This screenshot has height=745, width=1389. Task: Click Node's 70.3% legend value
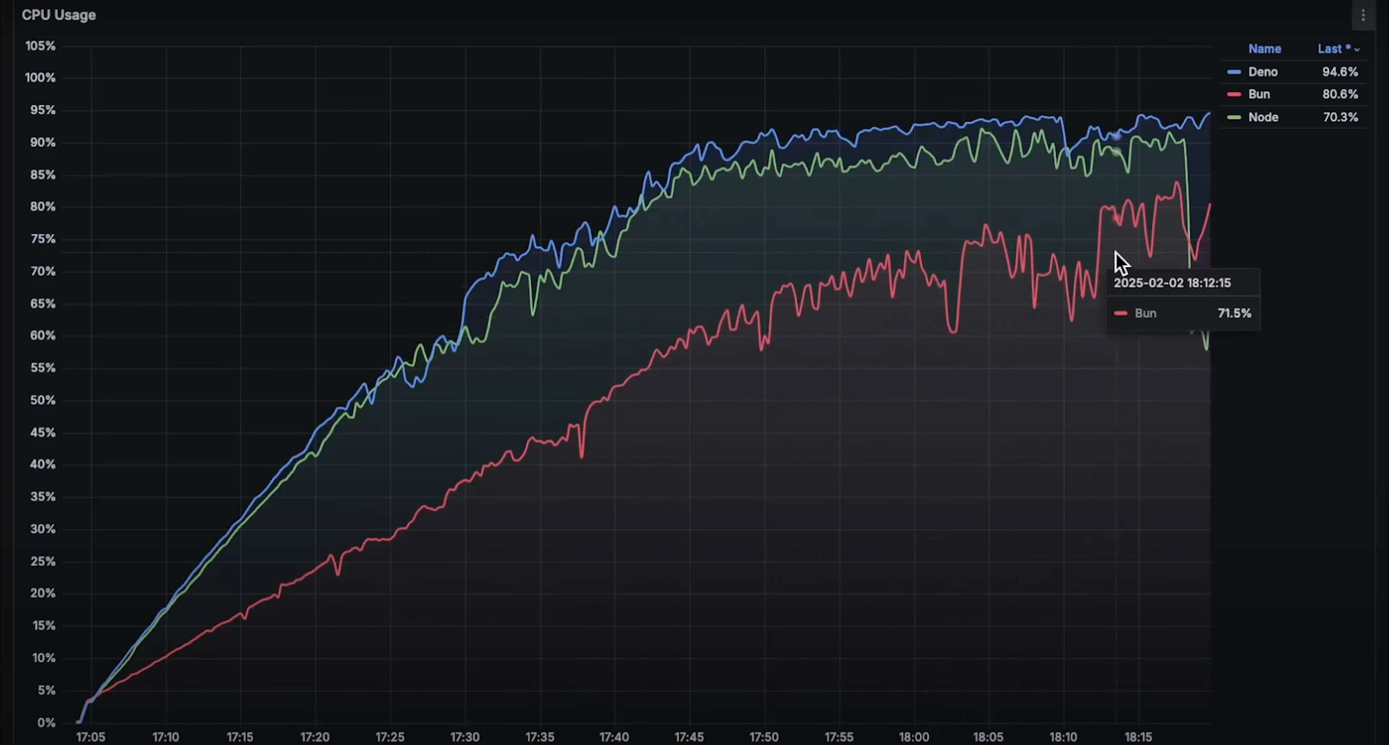(1340, 117)
